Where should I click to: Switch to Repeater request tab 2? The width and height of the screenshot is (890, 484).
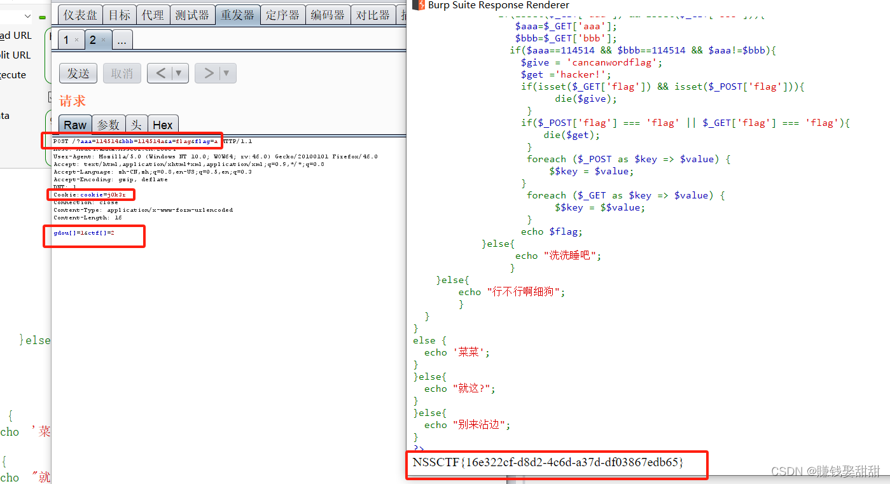pyautogui.click(x=94, y=39)
